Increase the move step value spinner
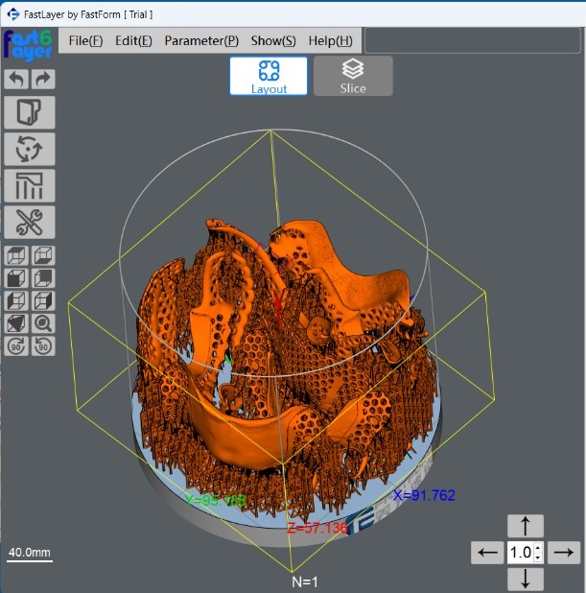 (538, 548)
